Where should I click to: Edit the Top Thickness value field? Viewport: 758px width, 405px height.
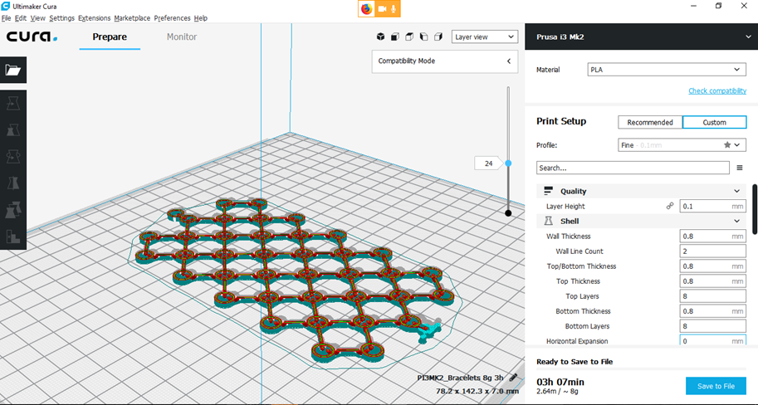click(712, 281)
